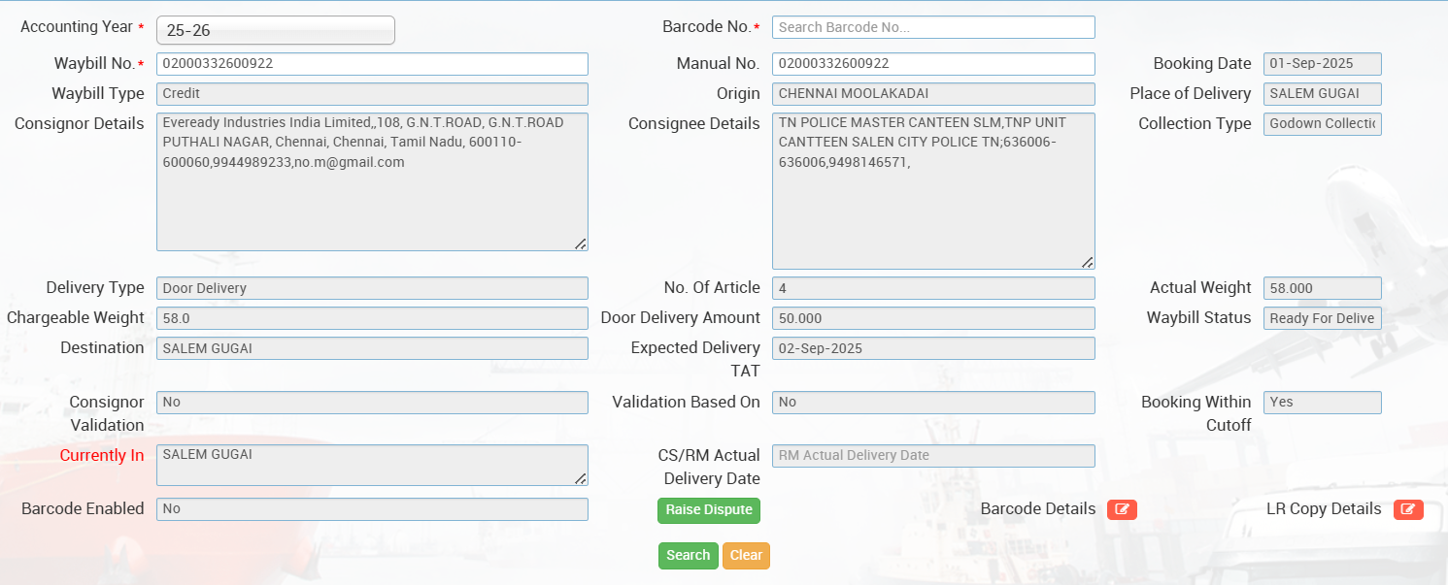
Task: Click the Waybill Status field
Action: [x=1322, y=318]
